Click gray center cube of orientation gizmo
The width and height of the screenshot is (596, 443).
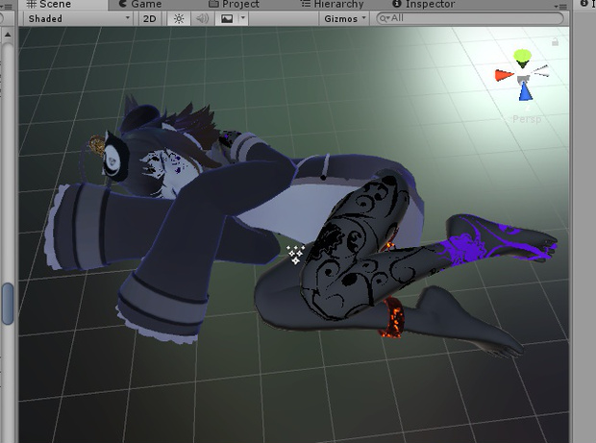(523, 76)
